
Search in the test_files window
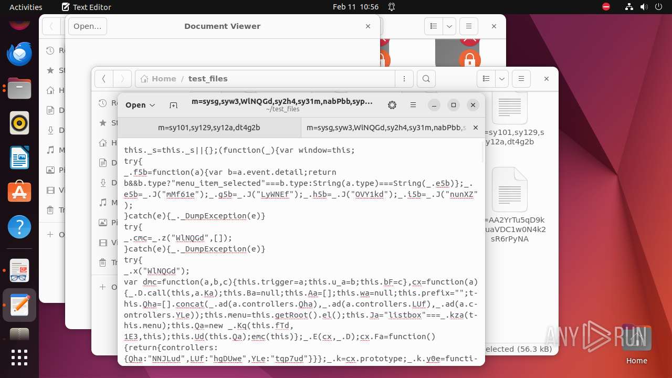coord(426,79)
